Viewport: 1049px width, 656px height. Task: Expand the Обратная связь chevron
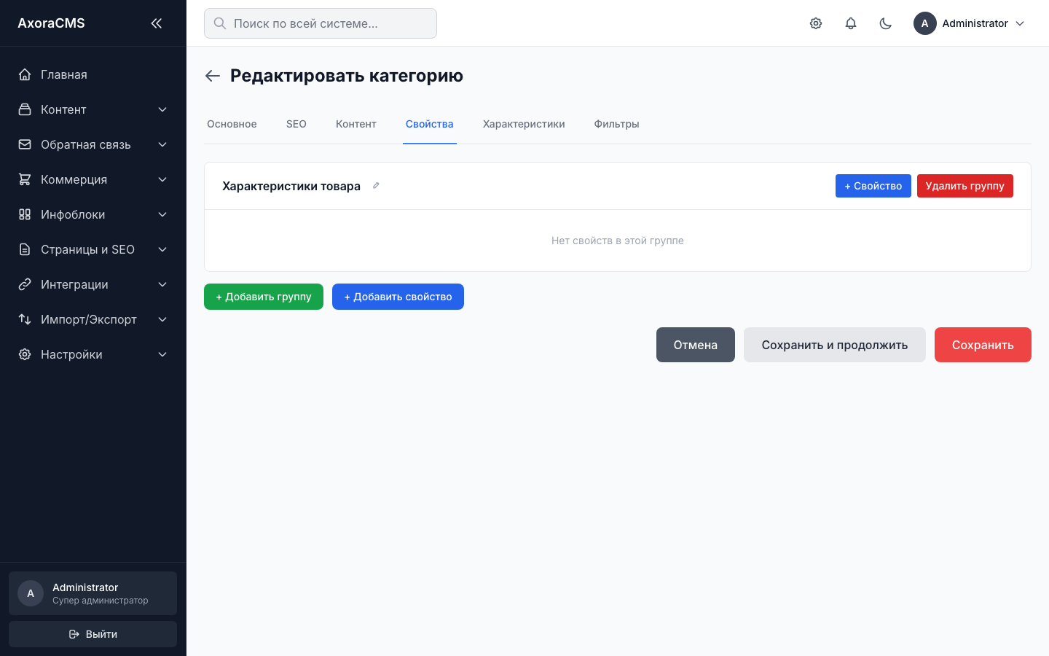click(x=162, y=144)
